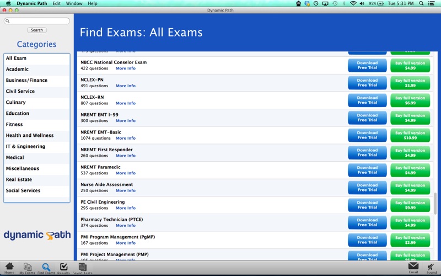
Task: Buy full version of NCLEX-PN
Action: point(410,83)
